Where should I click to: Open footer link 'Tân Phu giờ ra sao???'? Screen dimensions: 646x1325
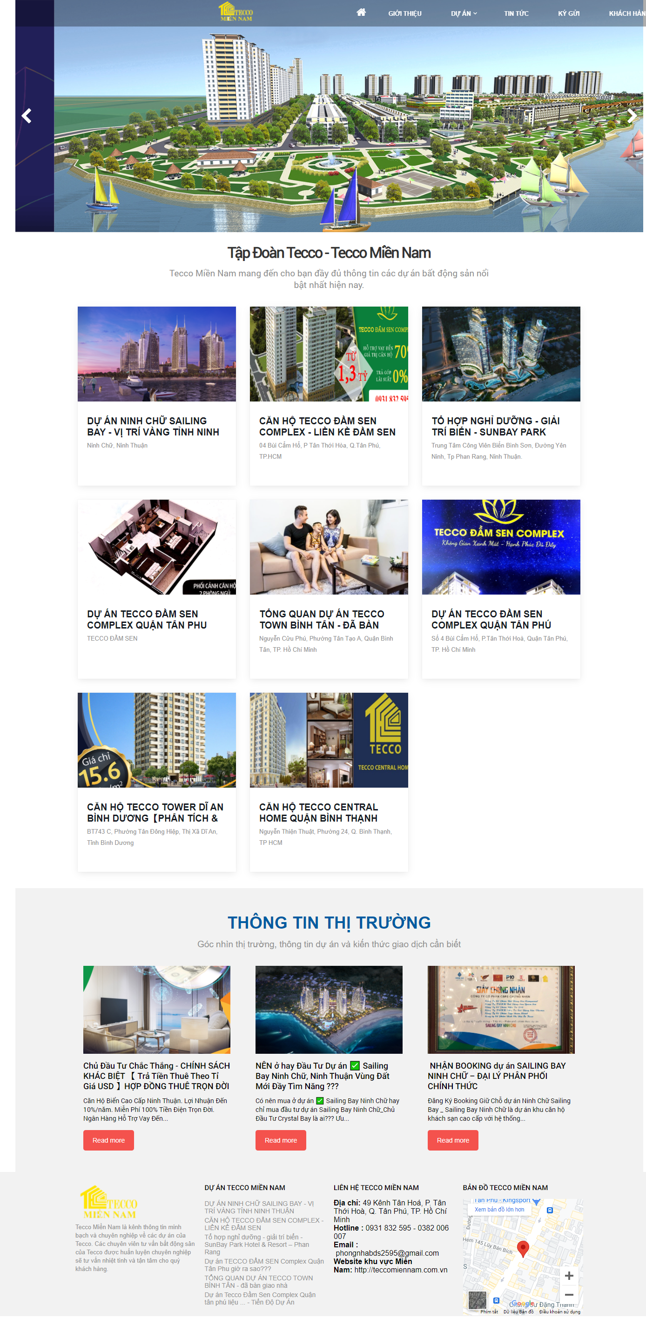pos(264,1265)
